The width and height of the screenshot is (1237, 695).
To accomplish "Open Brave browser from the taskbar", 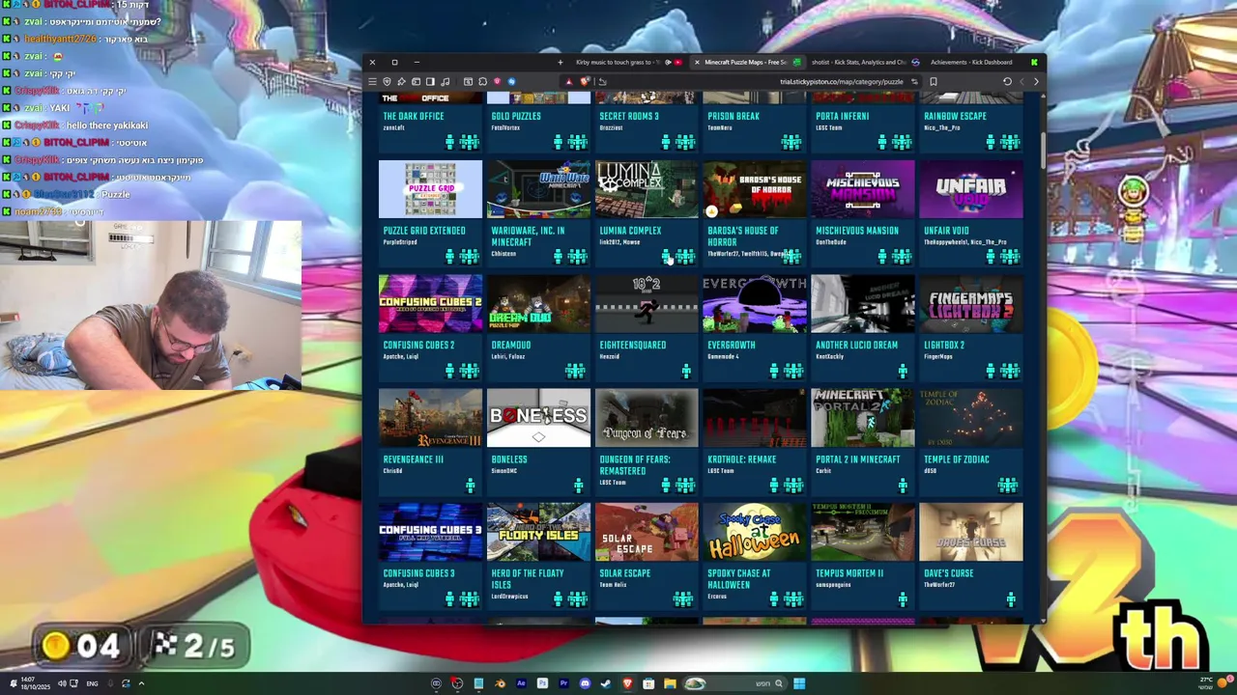I will [x=627, y=683].
